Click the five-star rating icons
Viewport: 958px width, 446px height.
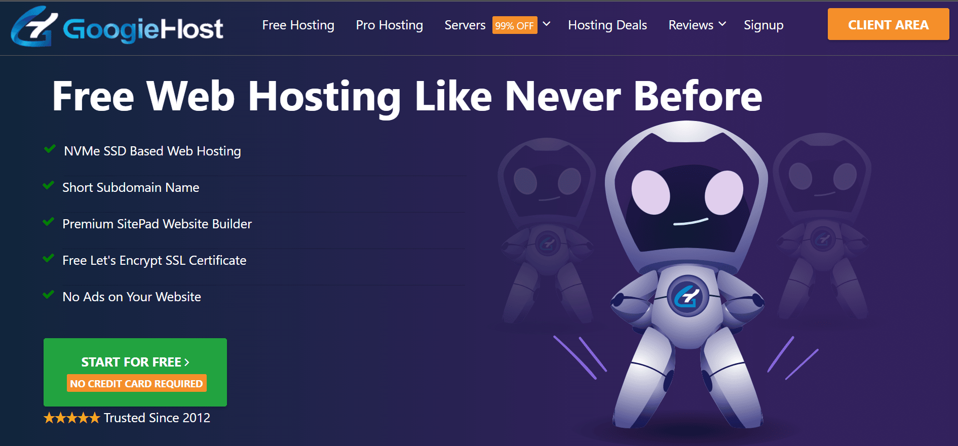tap(72, 418)
